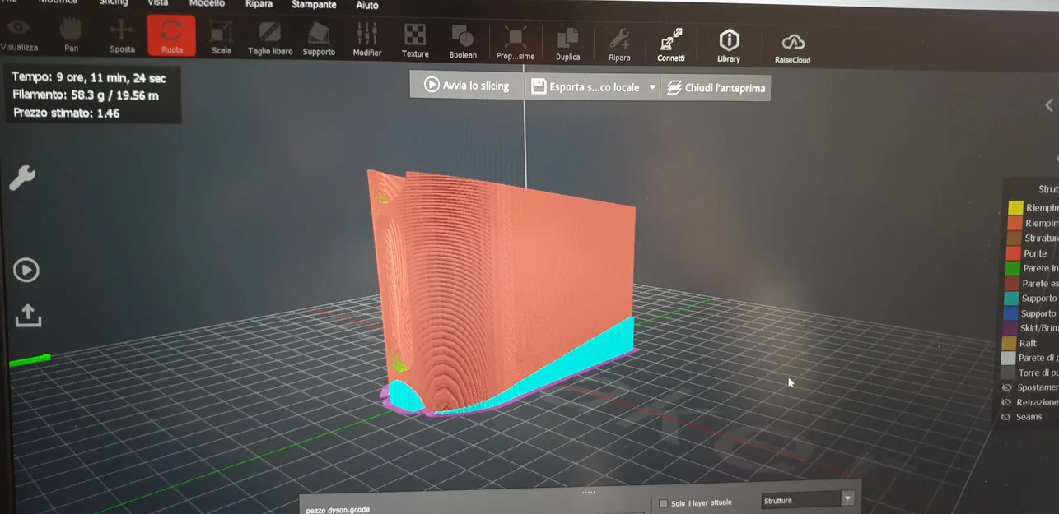Toggle visibility of Spostamen travel moves
Image resolution: width=1059 pixels, height=514 pixels.
pyautogui.click(x=1006, y=387)
